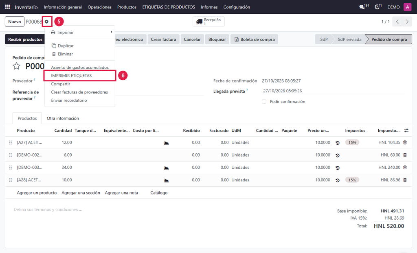Go to previous record arrow
Screen dimensions: 417x253
coord(397,22)
